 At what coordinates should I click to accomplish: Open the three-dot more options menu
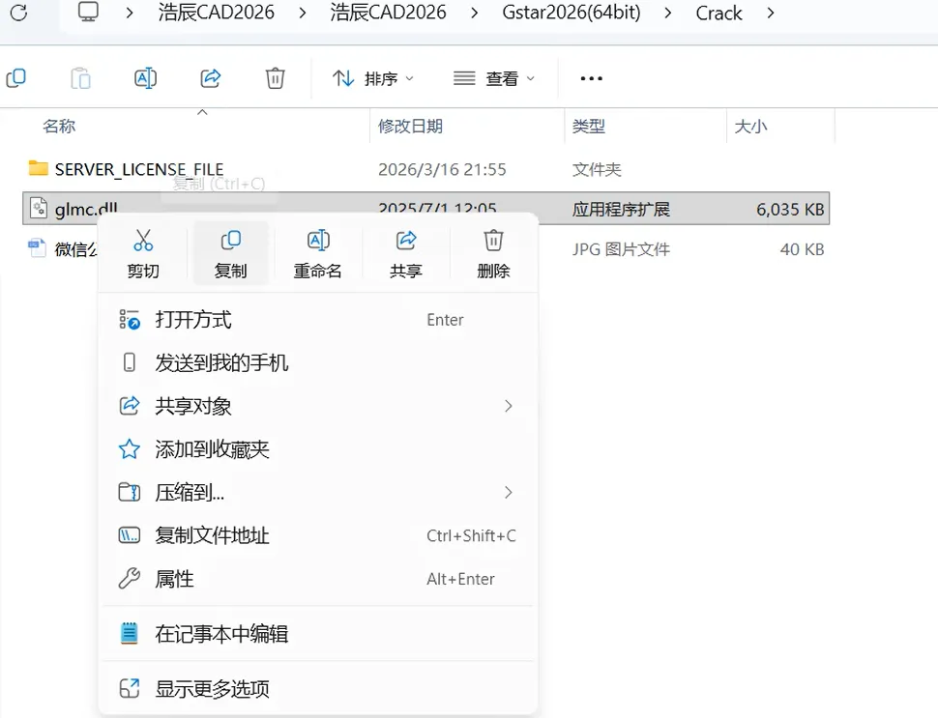591,78
